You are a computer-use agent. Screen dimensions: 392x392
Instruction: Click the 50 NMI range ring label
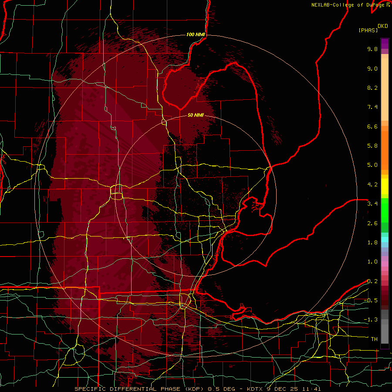click(196, 115)
